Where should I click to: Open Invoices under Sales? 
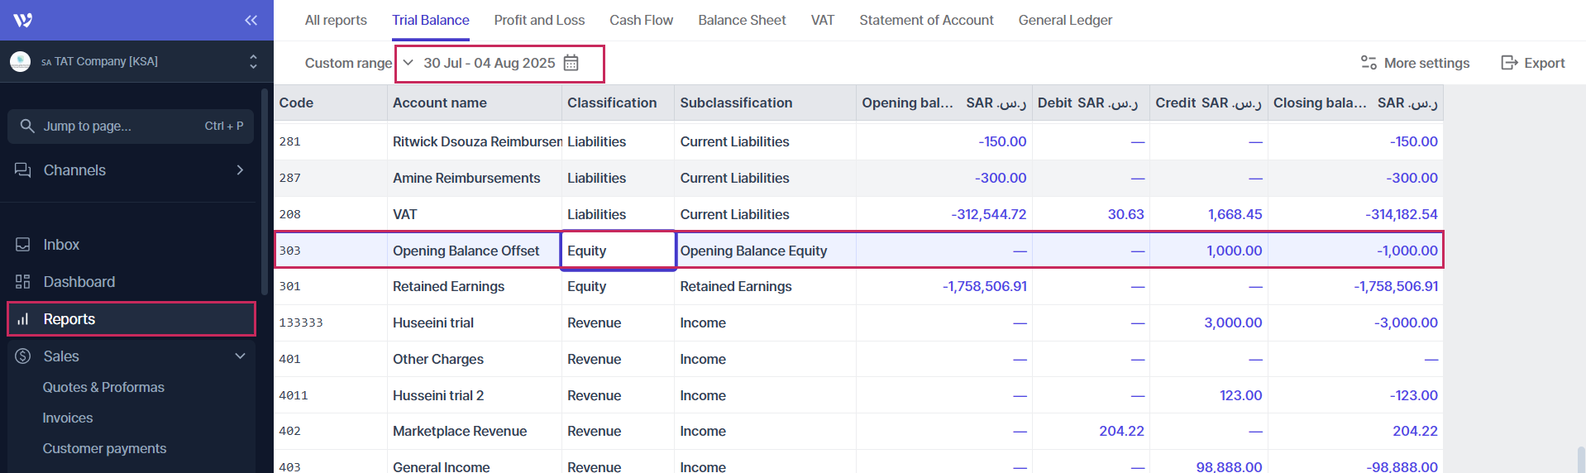point(68,418)
